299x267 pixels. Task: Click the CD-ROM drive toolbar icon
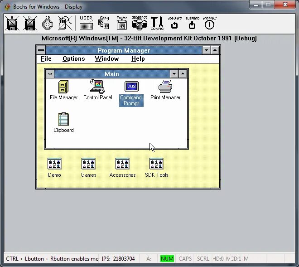tap(48, 23)
